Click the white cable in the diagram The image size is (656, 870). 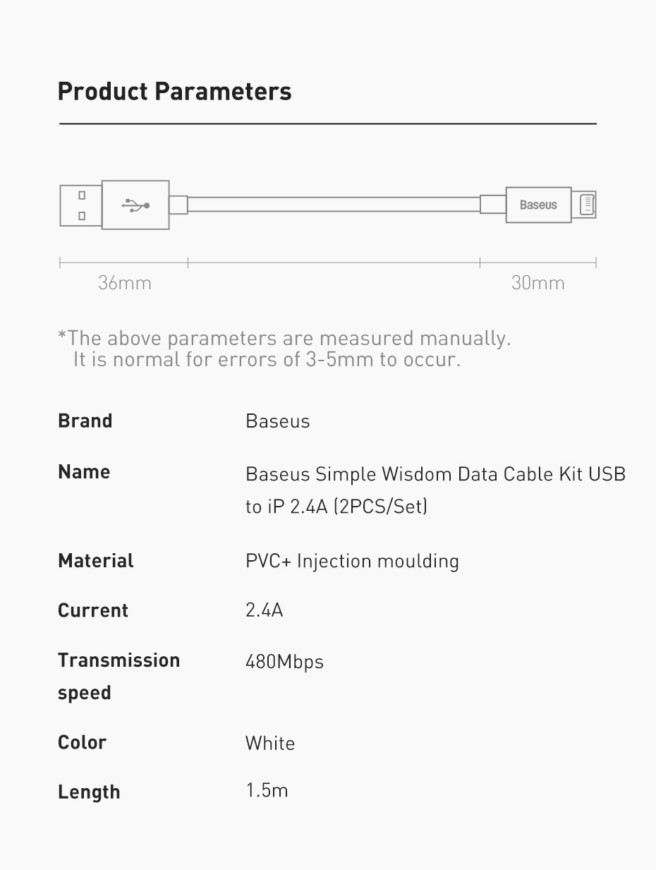[x=333, y=205]
